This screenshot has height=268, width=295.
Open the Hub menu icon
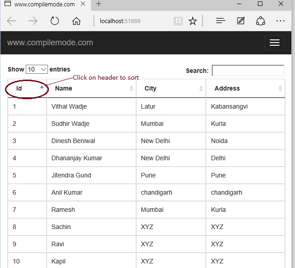220,21
